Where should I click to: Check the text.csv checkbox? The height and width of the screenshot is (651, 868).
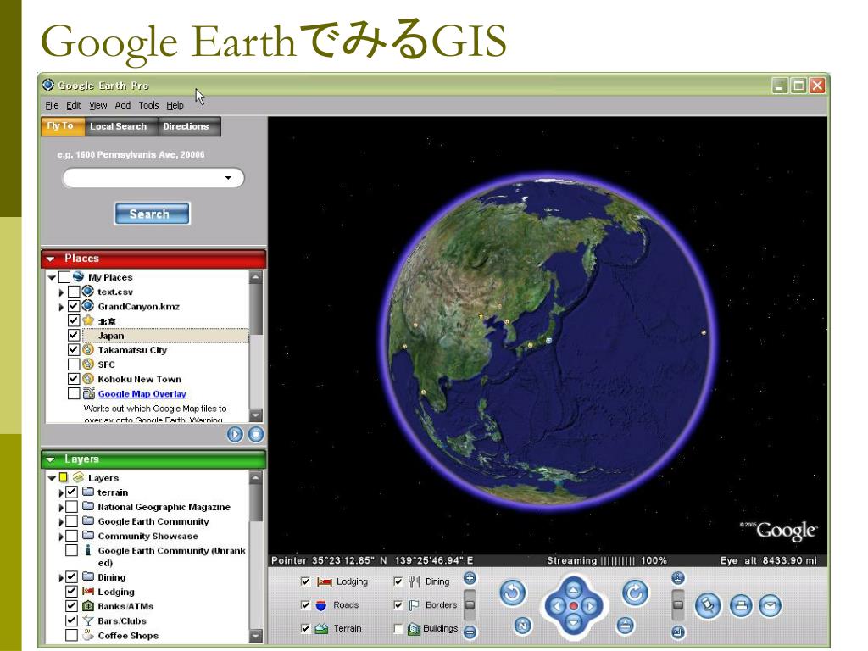[74, 292]
